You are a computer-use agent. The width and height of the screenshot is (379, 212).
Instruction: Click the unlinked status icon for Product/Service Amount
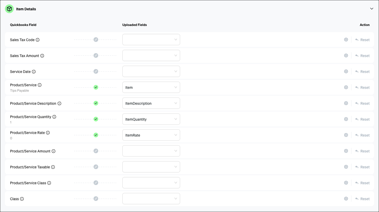pos(96,151)
